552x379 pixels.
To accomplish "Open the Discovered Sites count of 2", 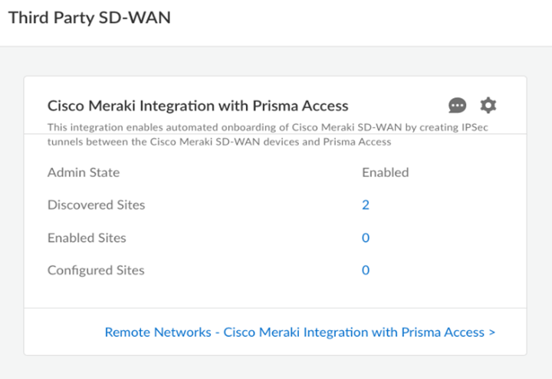I will coord(366,205).
